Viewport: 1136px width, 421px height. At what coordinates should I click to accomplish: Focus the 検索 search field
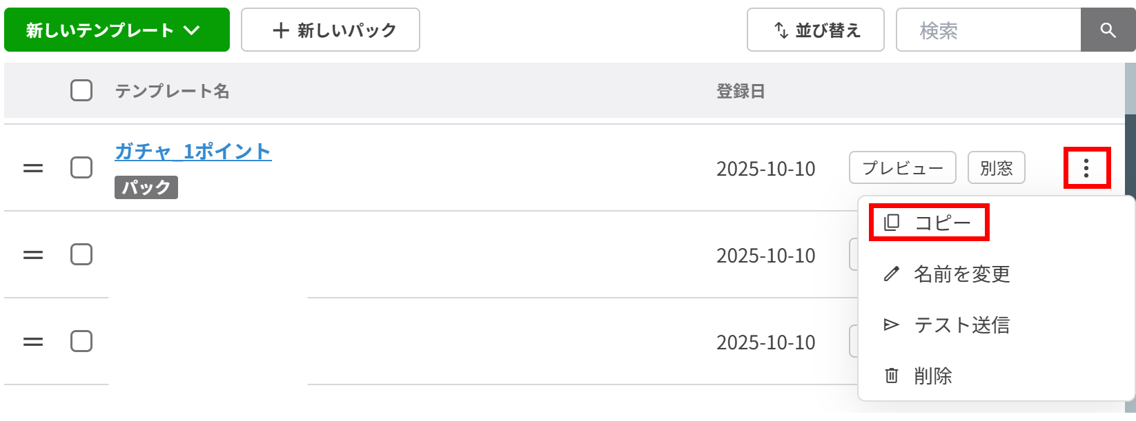[x=988, y=30]
